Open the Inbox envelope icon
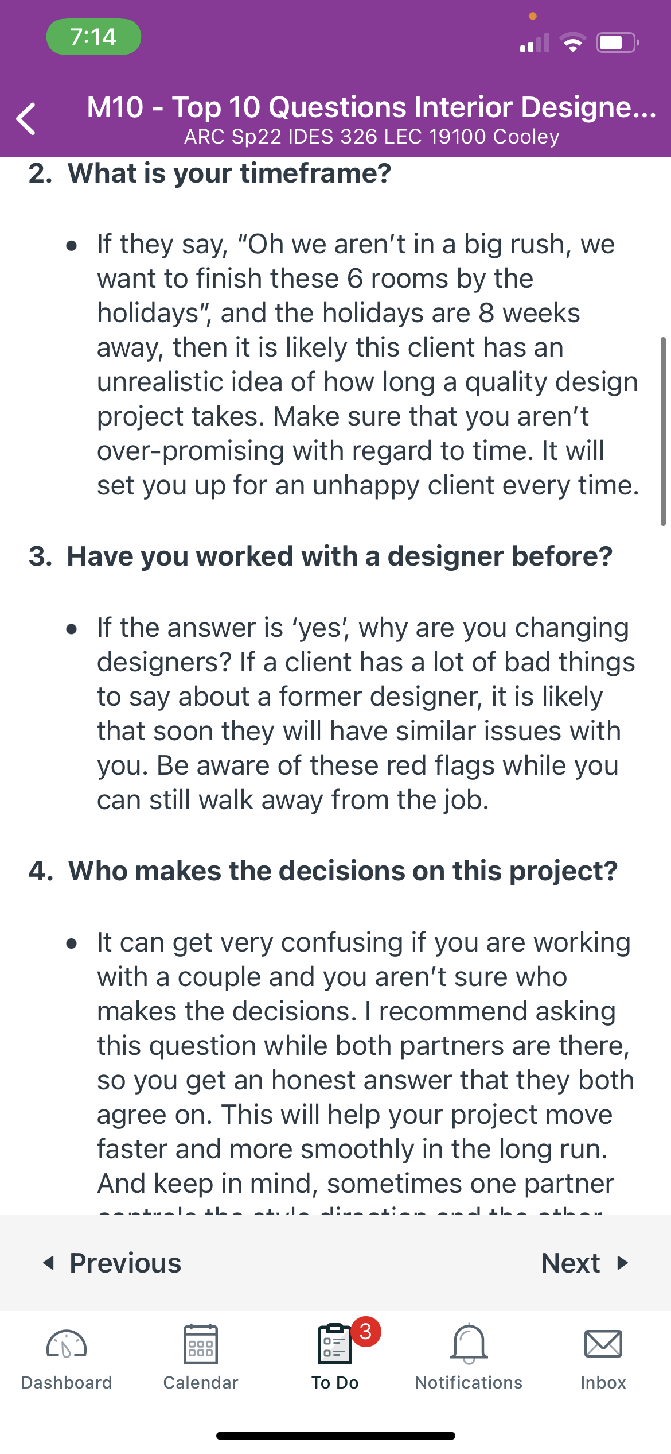This screenshot has height=1454, width=671. [x=603, y=1344]
